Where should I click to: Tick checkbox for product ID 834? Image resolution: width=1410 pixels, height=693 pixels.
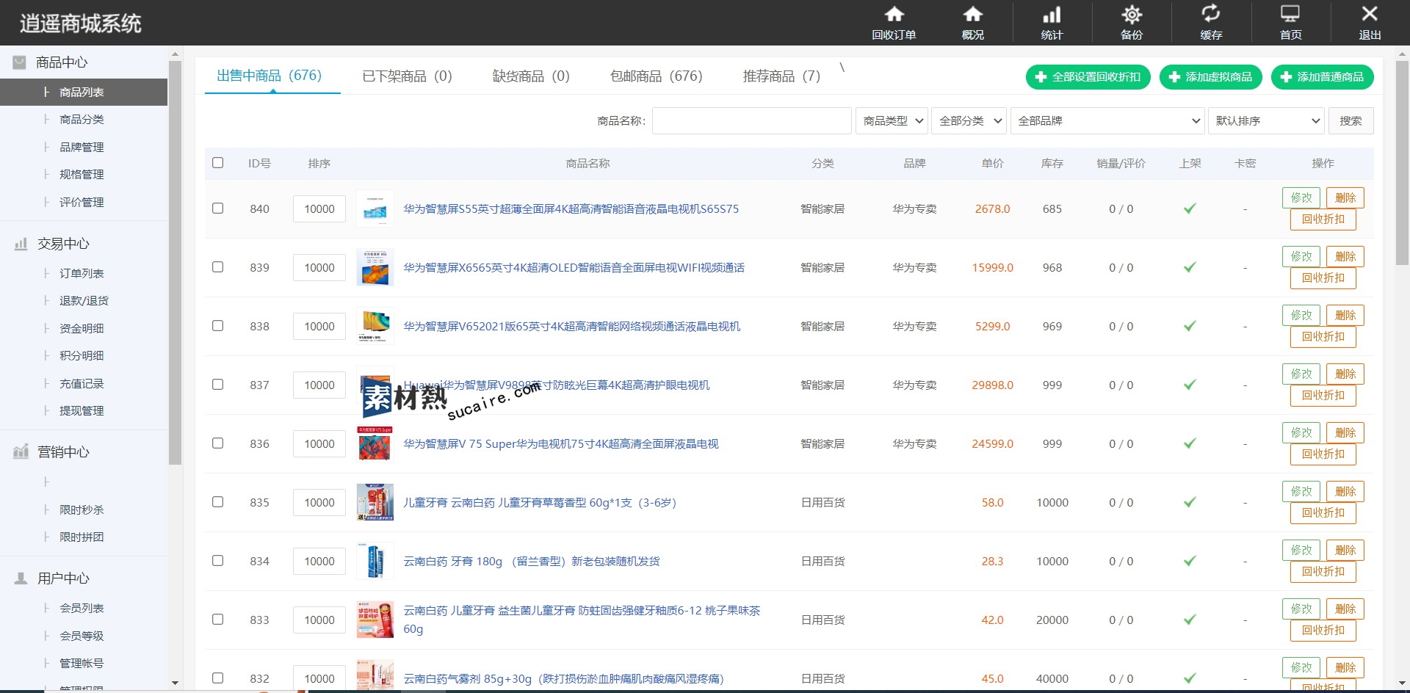click(x=217, y=561)
